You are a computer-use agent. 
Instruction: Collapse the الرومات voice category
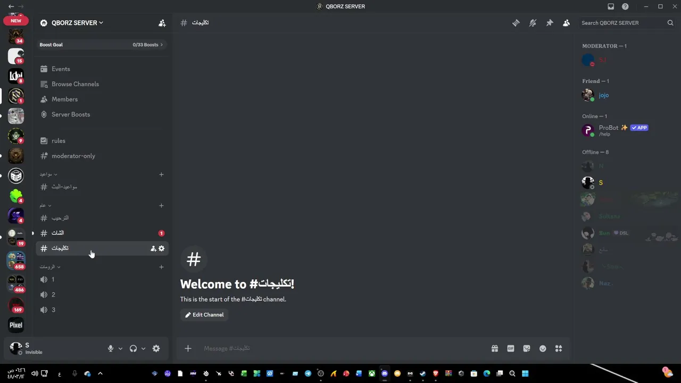pyautogui.click(x=50, y=267)
